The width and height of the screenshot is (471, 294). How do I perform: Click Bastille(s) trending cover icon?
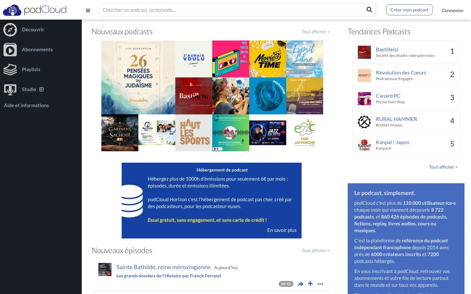[364, 52]
